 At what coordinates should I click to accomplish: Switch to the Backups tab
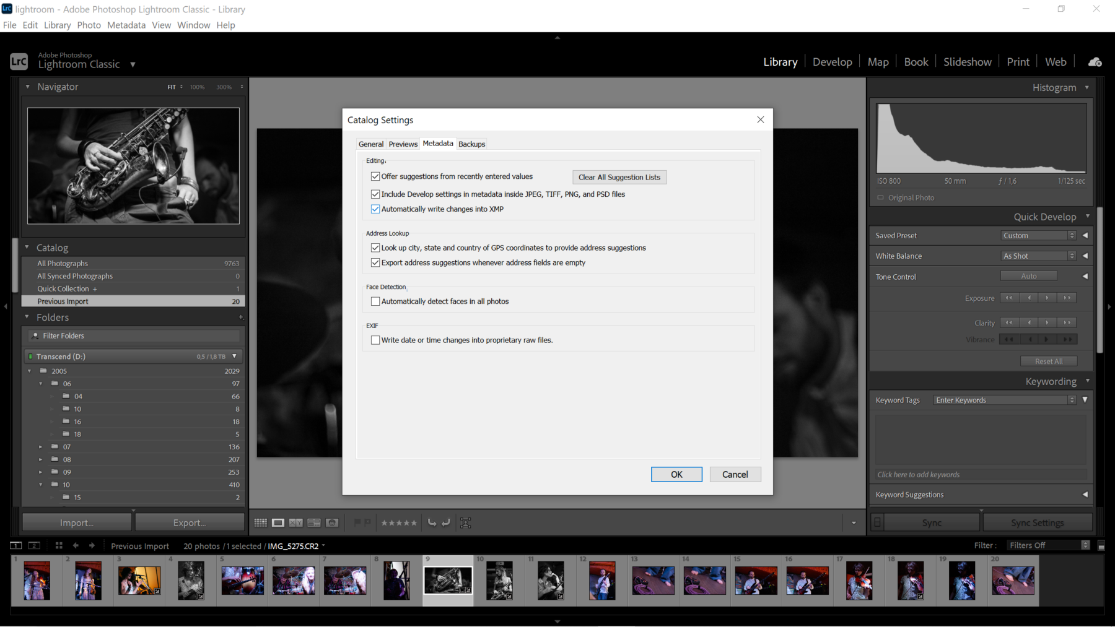point(472,144)
